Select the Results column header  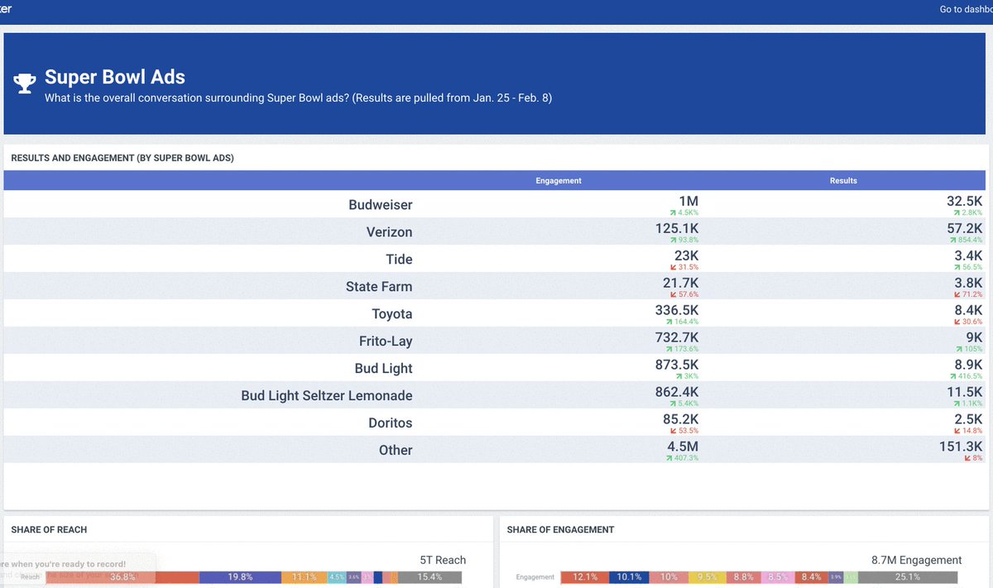[843, 180]
